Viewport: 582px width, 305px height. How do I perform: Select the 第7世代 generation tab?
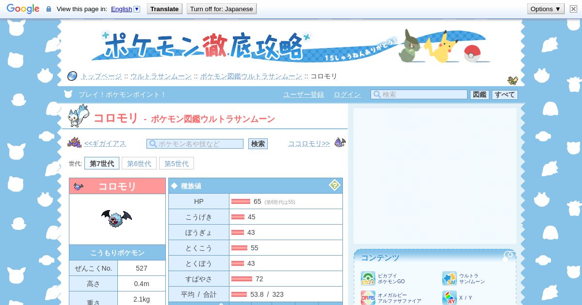(102, 164)
